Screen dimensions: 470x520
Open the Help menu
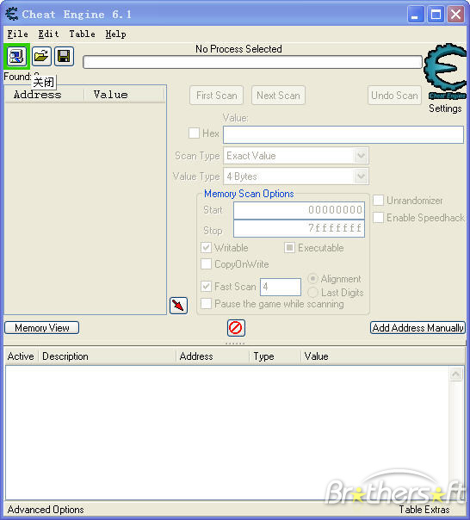pos(115,34)
